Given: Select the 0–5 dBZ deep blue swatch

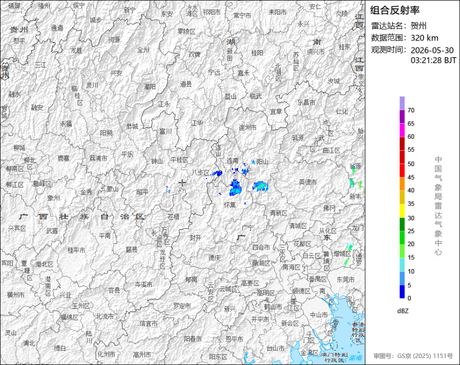Looking at the screenshot, I should tap(402, 292).
